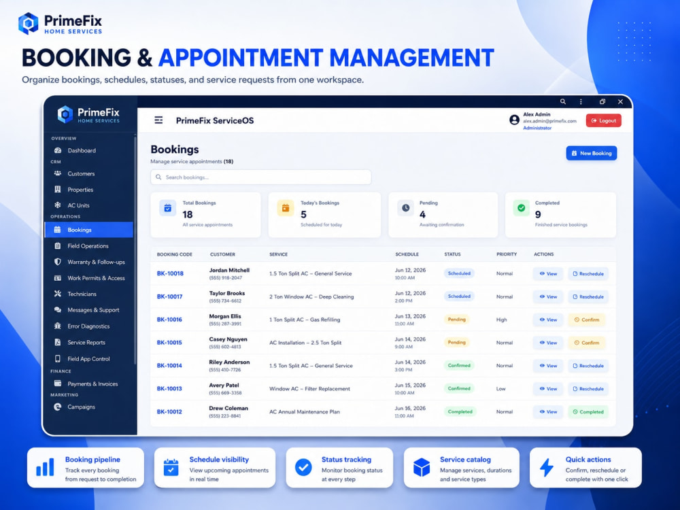Image resolution: width=680 pixels, height=510 pixels.
Task: View booking BK-10018
Action: (x=548, y=273)
